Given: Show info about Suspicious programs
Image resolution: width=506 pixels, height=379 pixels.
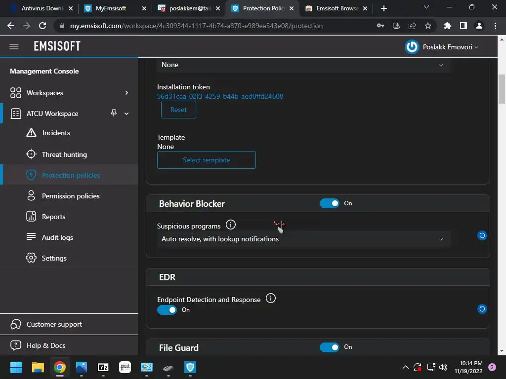Looking at the screenshot, I should click(231, 225).
